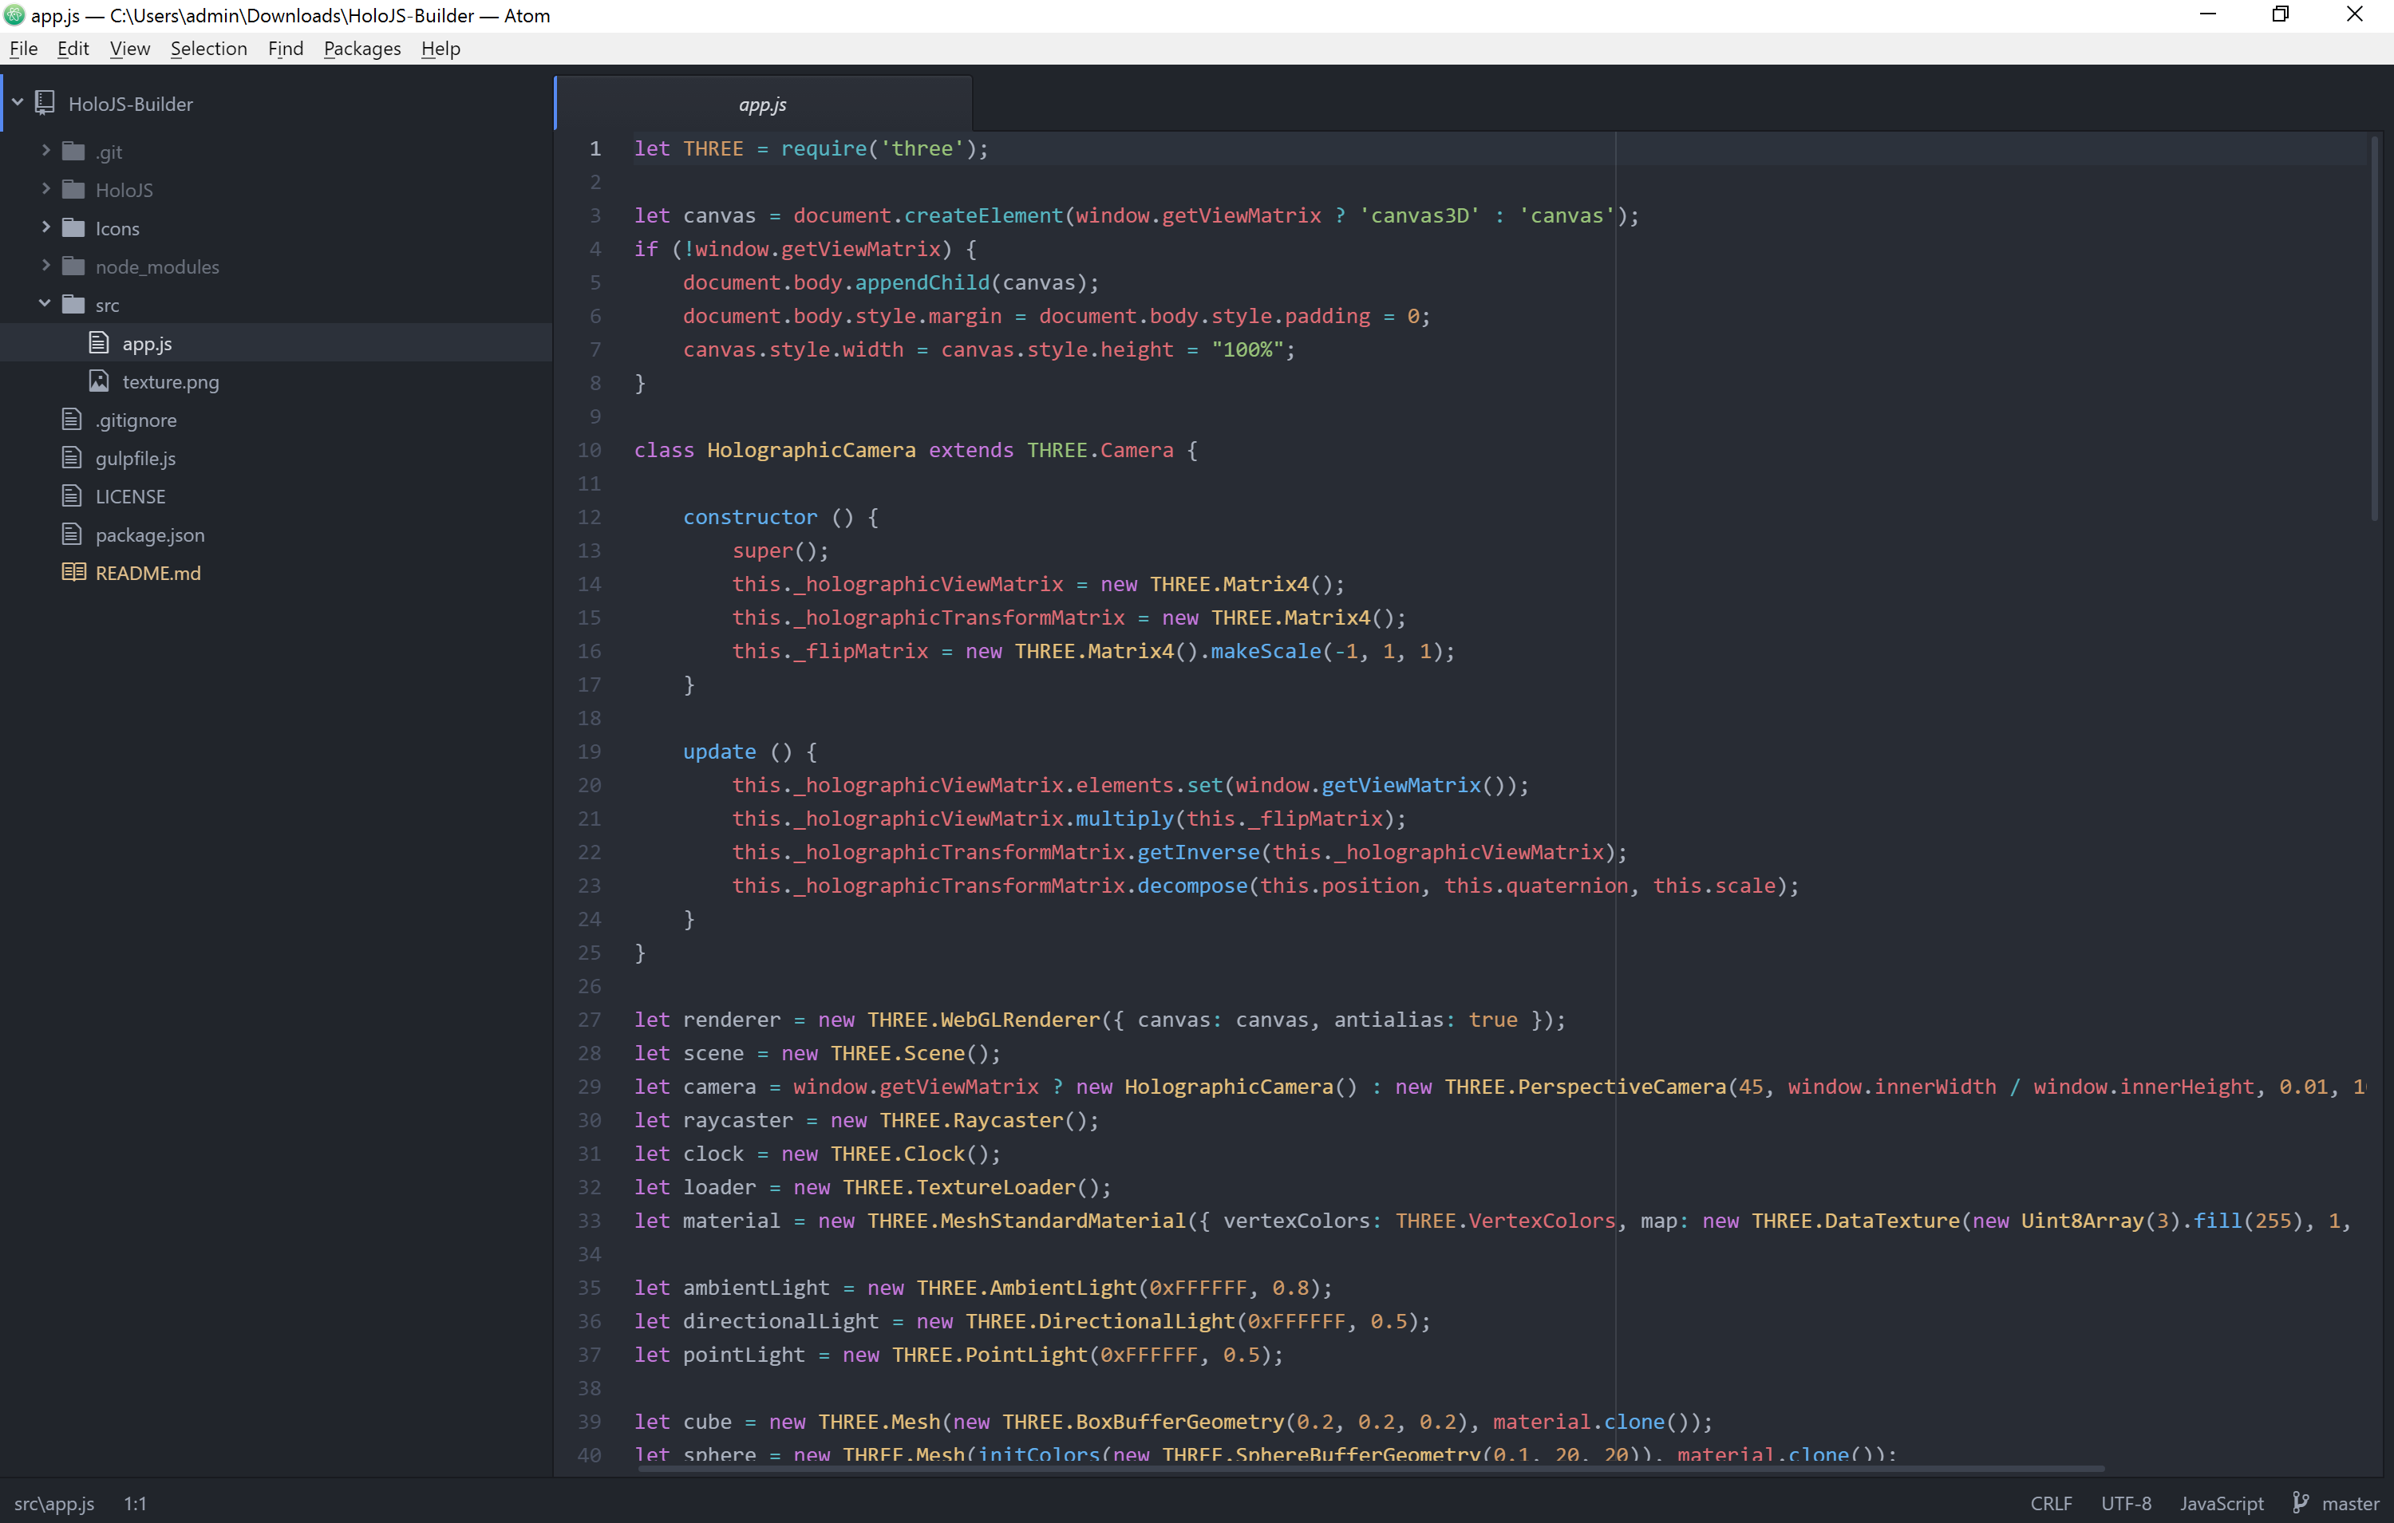2394x1523 pixels.
Task: Click the texture.png image file icon
Action: tap(98, 381)
